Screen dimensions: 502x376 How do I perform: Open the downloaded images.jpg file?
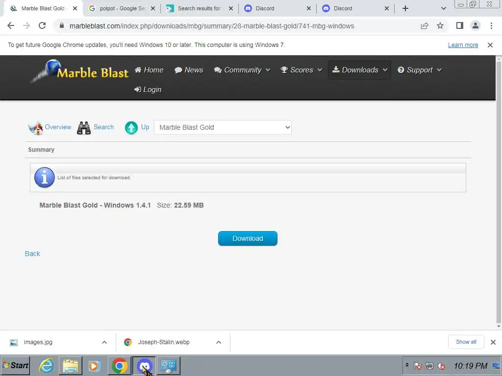pos(38,342)
